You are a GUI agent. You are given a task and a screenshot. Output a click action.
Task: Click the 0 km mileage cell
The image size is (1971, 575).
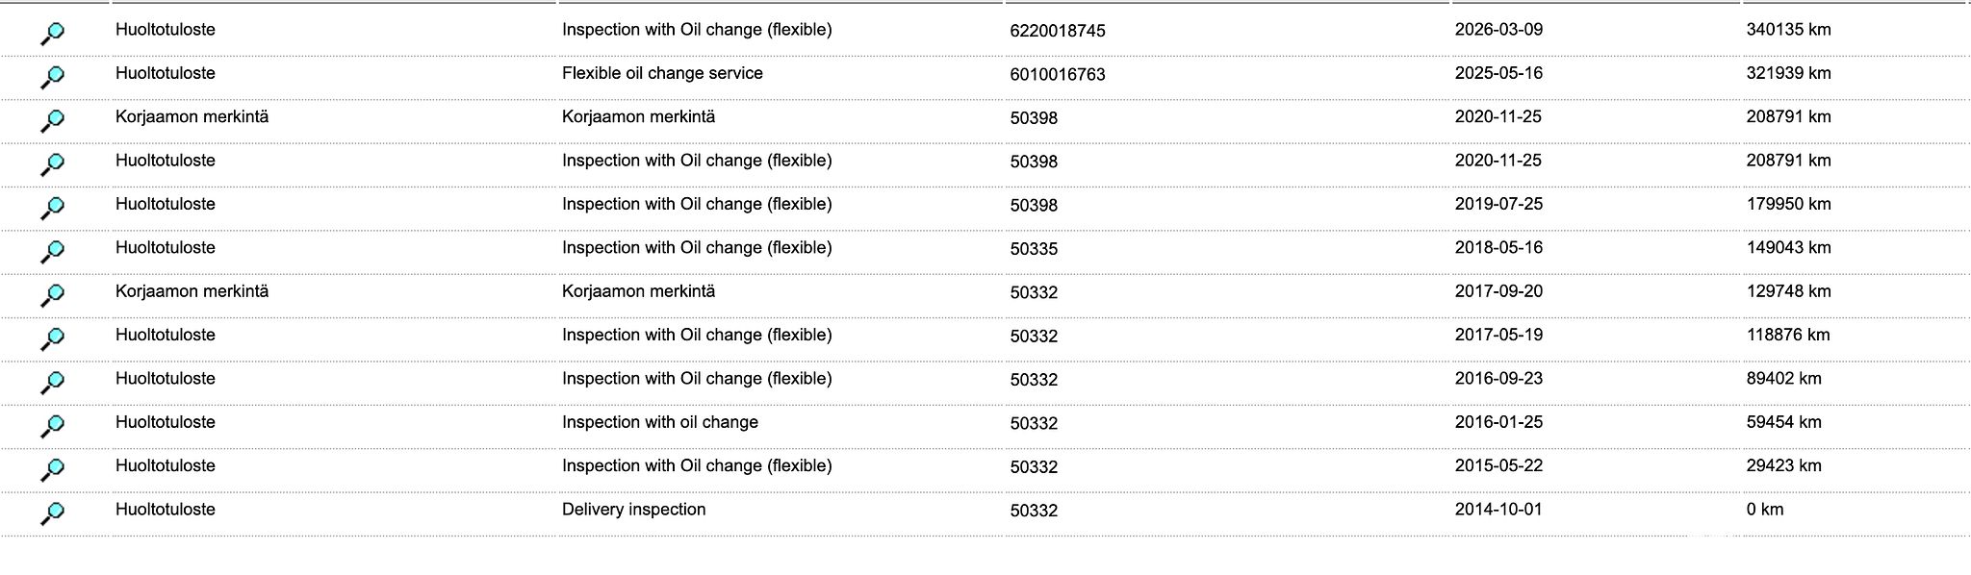pos(1764,510)
